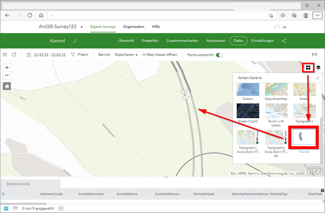Switch to the Übersicht tab

point(126,41)
